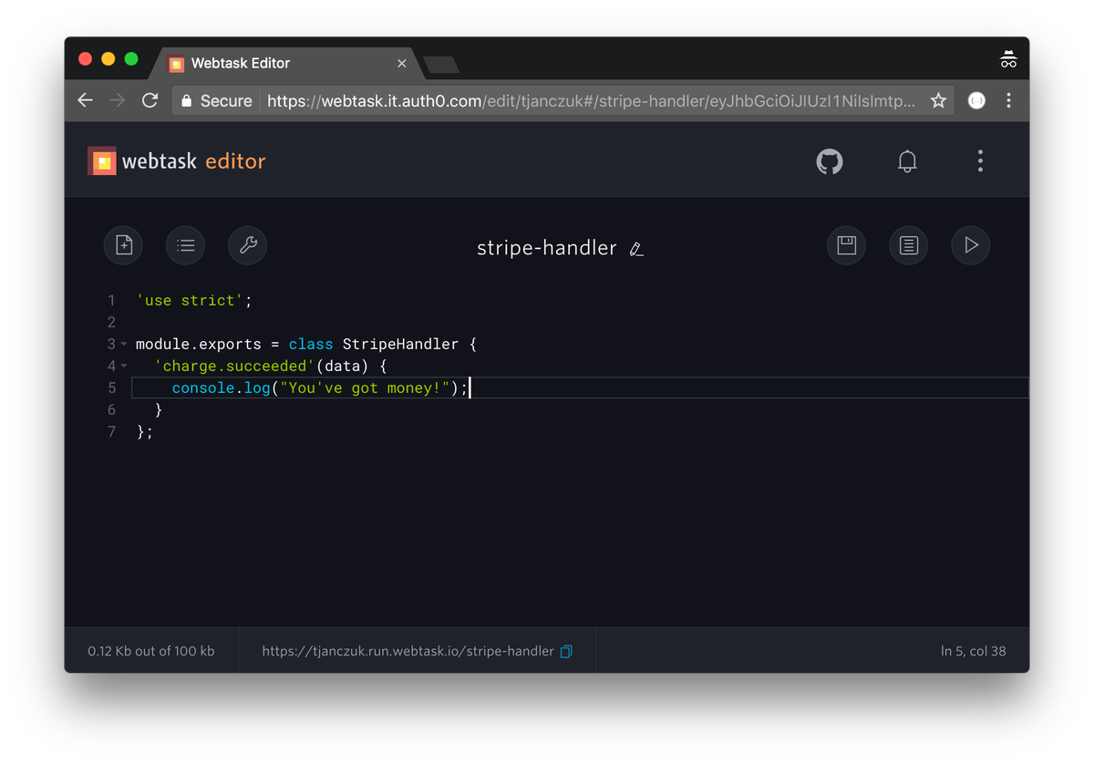Click the ln 5, col 38 indicator
Image resolution: width=1094 pixels, height=765 pixels.
[x=974, y=651]
